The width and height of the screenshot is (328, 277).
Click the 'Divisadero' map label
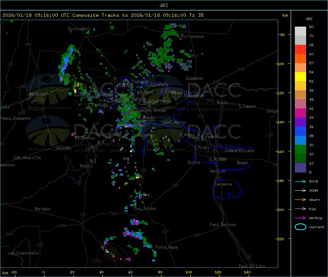pos(79,29)
